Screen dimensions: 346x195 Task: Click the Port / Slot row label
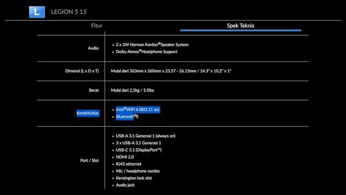click(90, 160)
